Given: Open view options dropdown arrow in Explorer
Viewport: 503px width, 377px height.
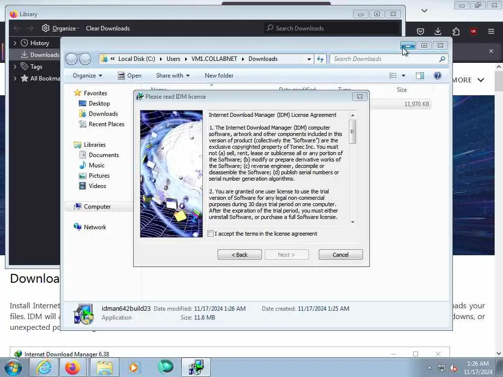Looking at the screenshot, I should (404, 76).
